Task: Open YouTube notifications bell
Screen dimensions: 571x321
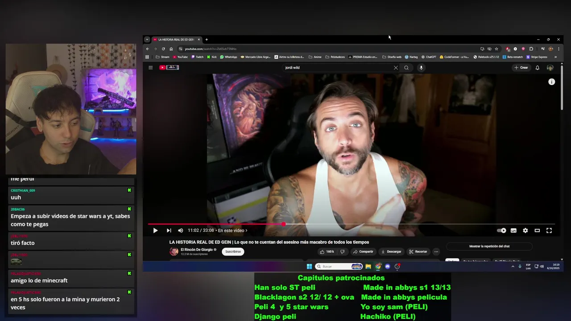Action: point(537,68)
